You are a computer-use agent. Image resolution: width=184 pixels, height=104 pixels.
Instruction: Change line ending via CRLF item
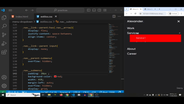point(86,92)
